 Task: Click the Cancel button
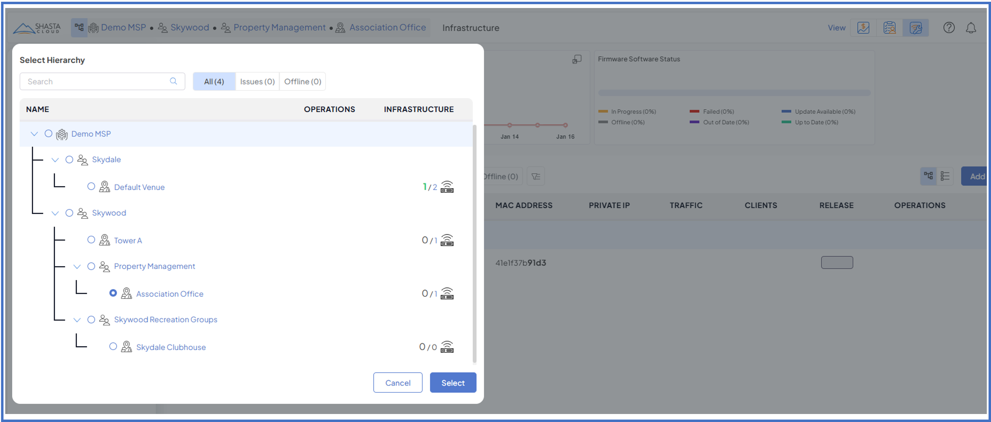[x=398, y=382]
